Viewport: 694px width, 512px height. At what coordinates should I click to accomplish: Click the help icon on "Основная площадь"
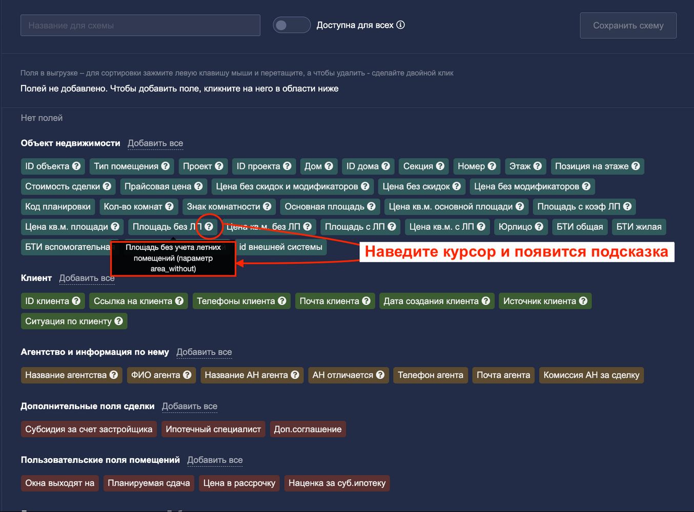point(372,206)
